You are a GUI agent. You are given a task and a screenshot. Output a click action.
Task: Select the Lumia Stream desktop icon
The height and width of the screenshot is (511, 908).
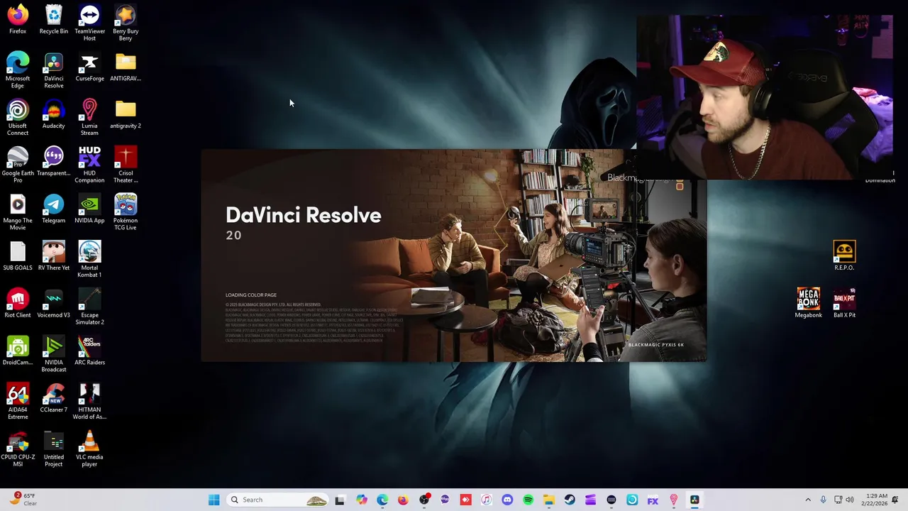click(x=89, y=118)
